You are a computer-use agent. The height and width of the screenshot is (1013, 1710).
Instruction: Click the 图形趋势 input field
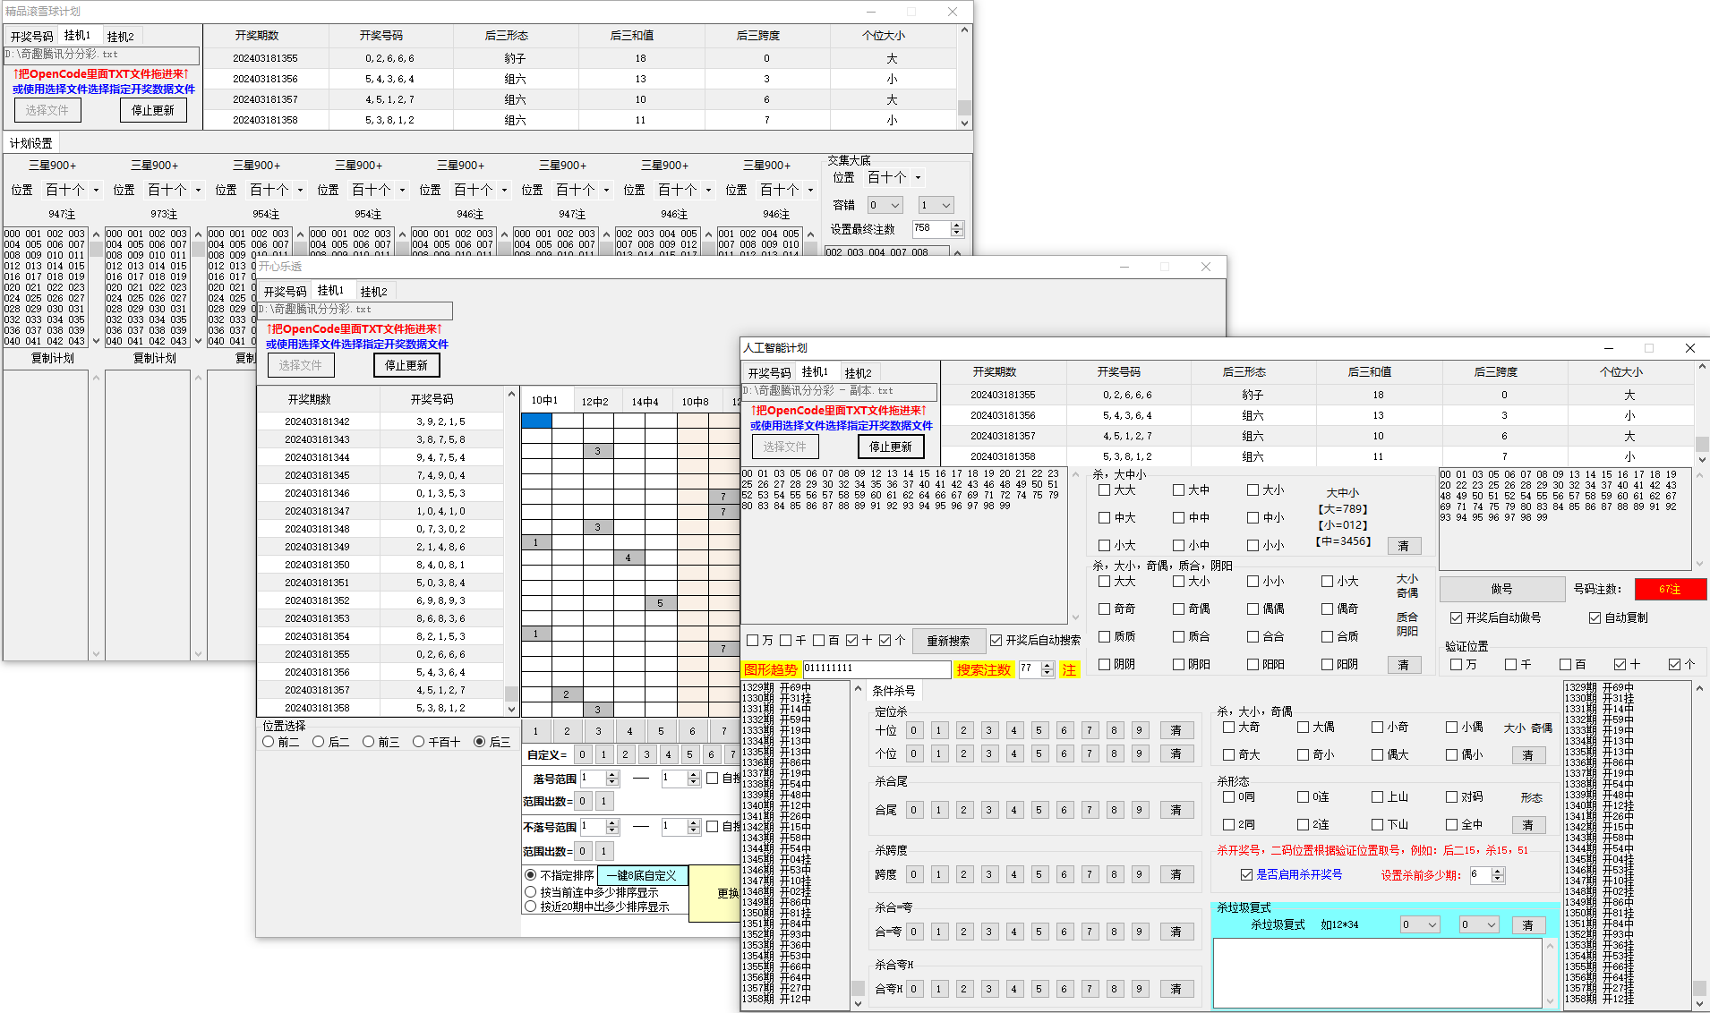(876, 668)
